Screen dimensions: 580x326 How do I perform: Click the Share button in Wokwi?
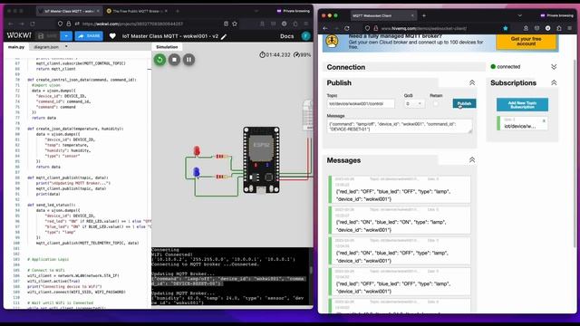tap(89, 36)
